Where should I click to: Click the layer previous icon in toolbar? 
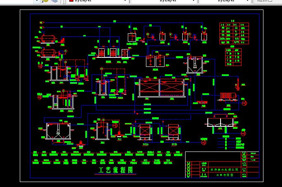(55, 1)
